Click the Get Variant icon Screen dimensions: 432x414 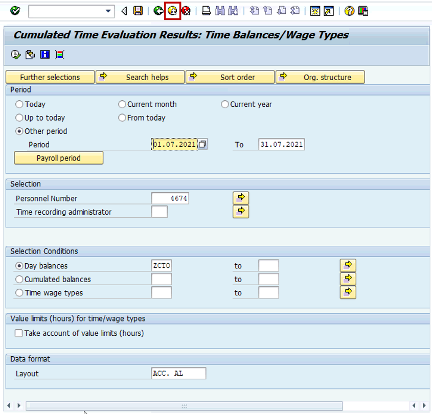coord(30,55)
